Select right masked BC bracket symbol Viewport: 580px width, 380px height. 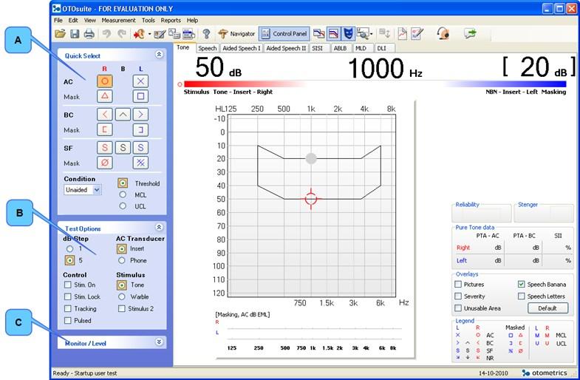point(105,130)
